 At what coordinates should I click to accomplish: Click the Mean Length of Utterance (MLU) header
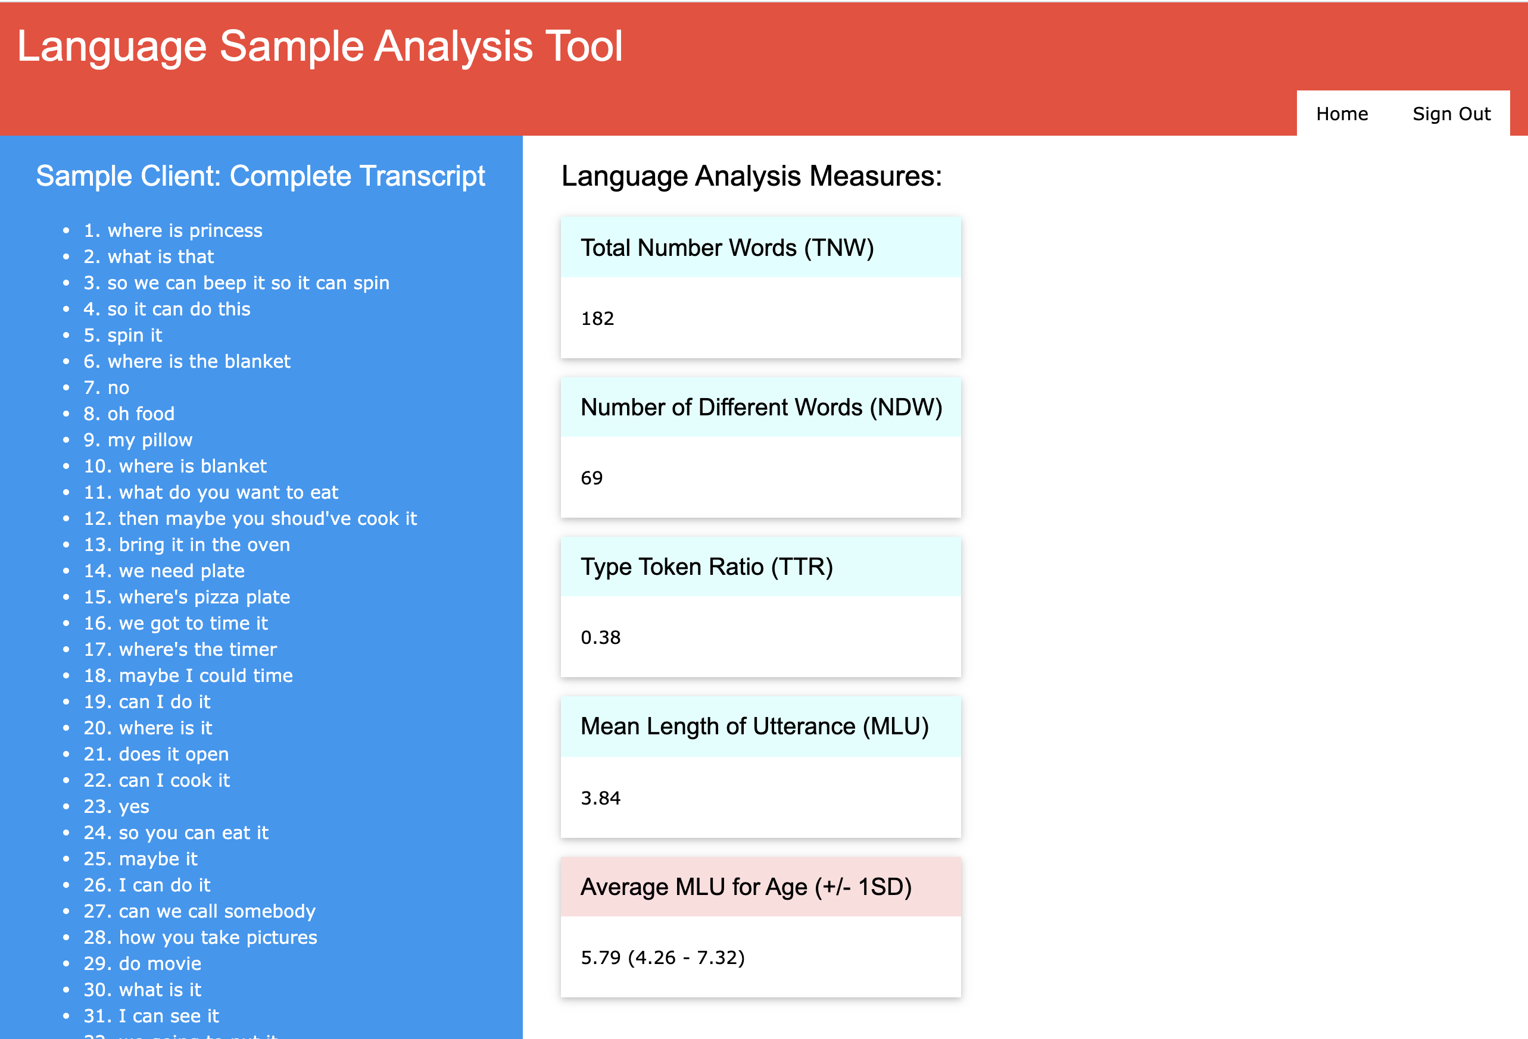point(754,726)
